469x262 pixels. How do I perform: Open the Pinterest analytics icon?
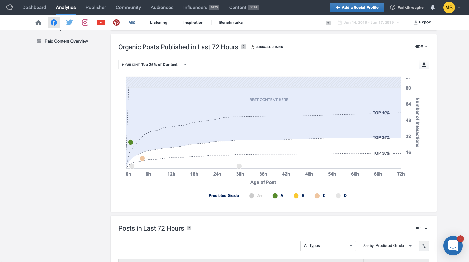coord(116,23)
